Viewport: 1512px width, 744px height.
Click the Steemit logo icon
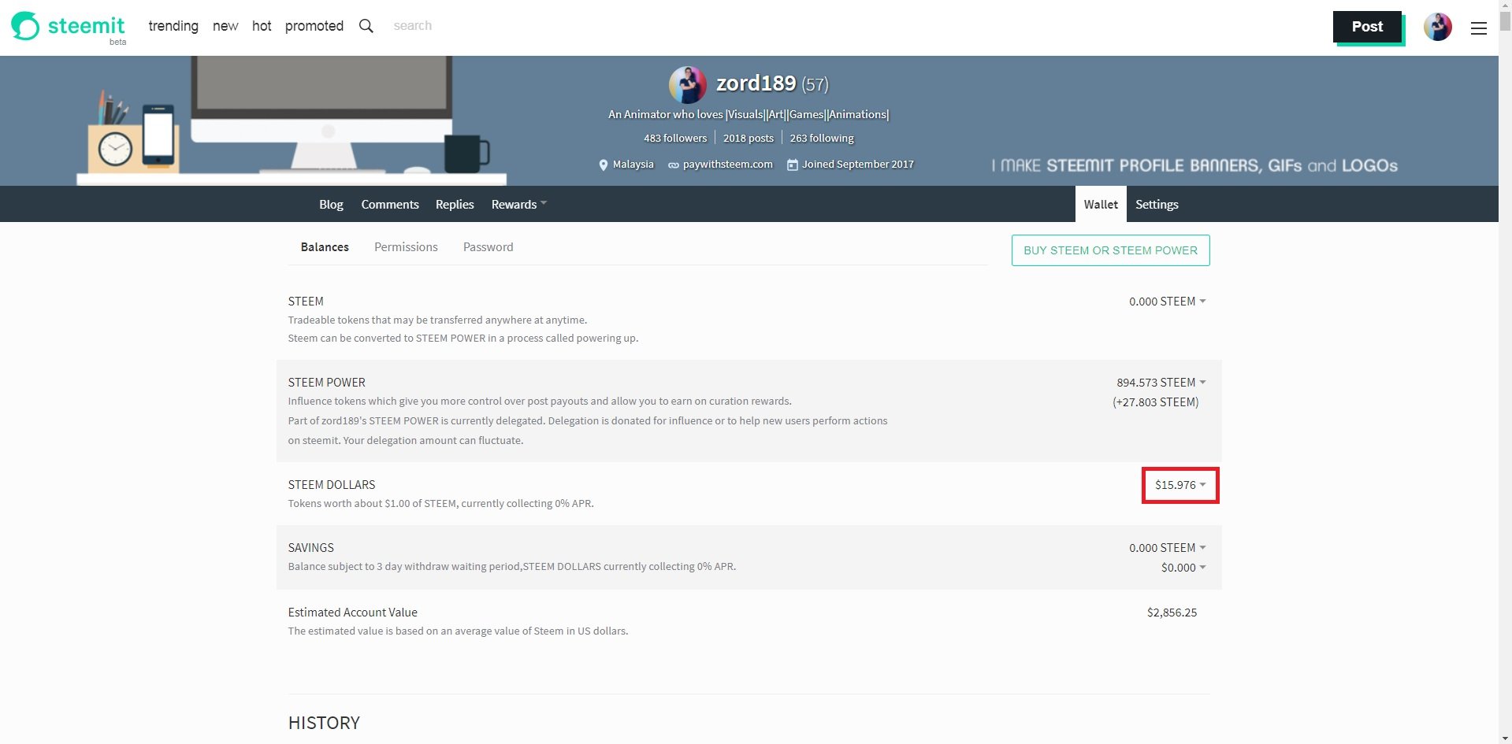[25, 26]
